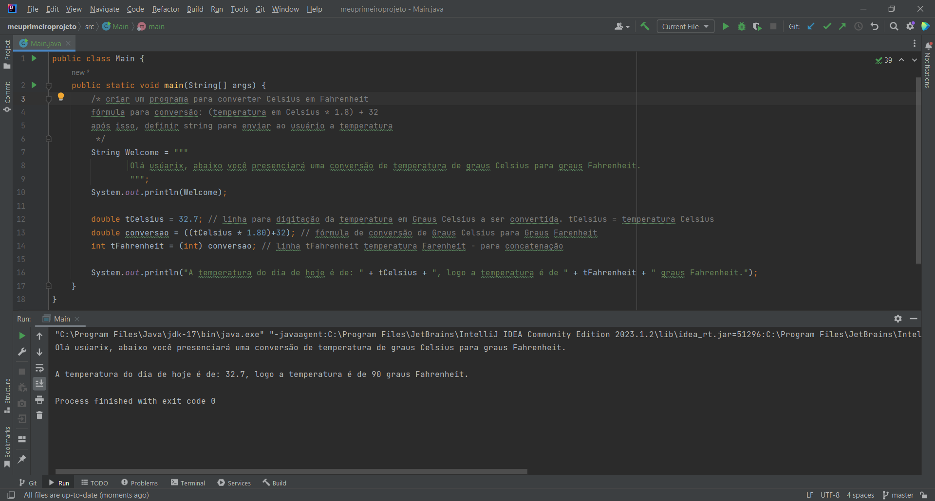Open the master branch popup in status bar
The image size is (935, 501).
coord(898,495)
